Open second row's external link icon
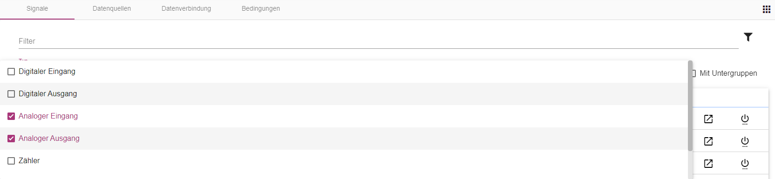This screenshot has height=179, width=775. coord(708,141)
